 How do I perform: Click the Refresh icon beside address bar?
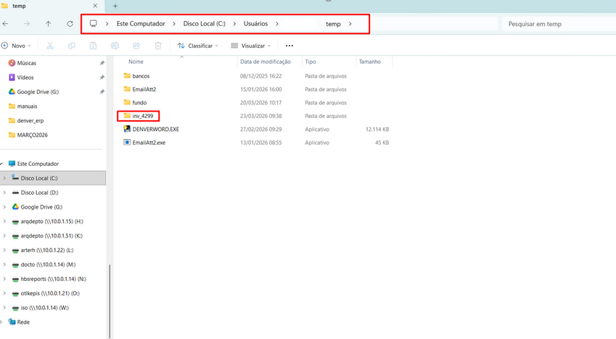[70, 24]
